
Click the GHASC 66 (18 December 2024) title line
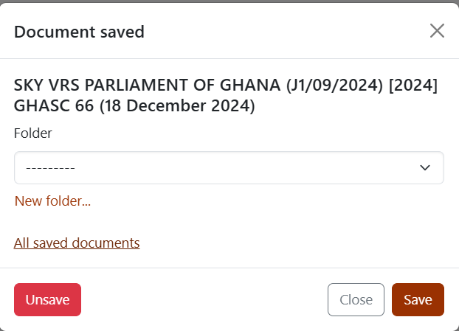click(134, 105)
